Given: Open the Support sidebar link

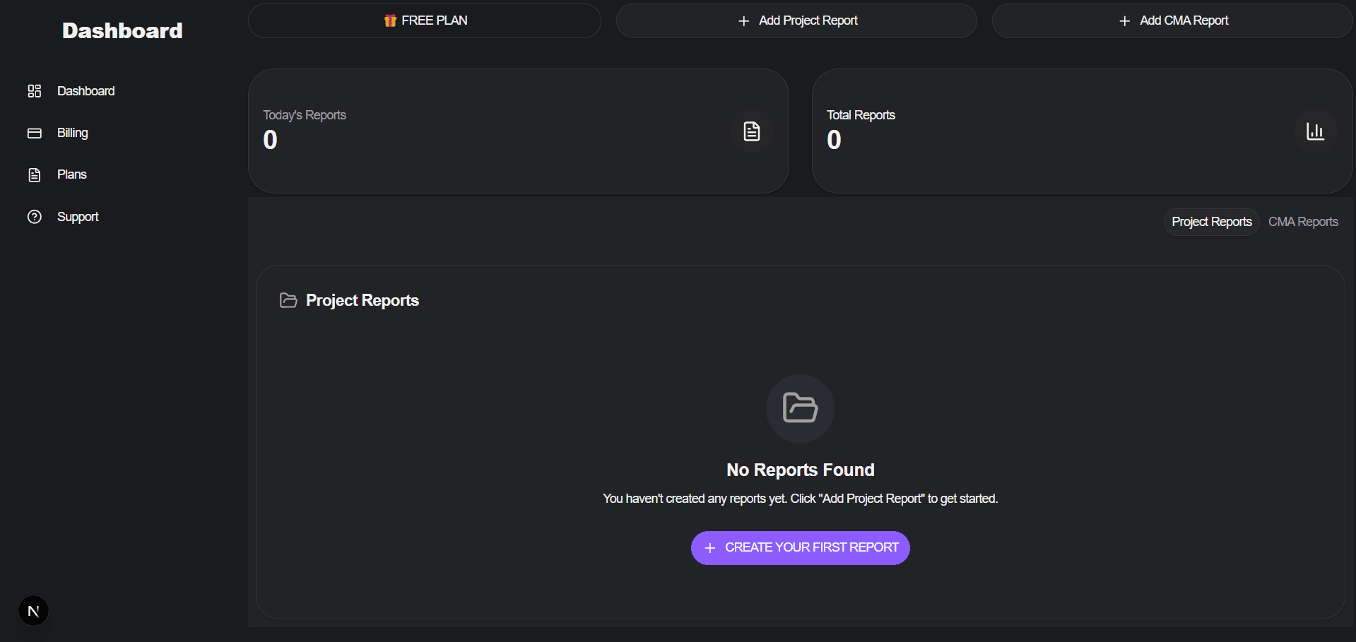Looking at the screenshot, I should 78,217.
